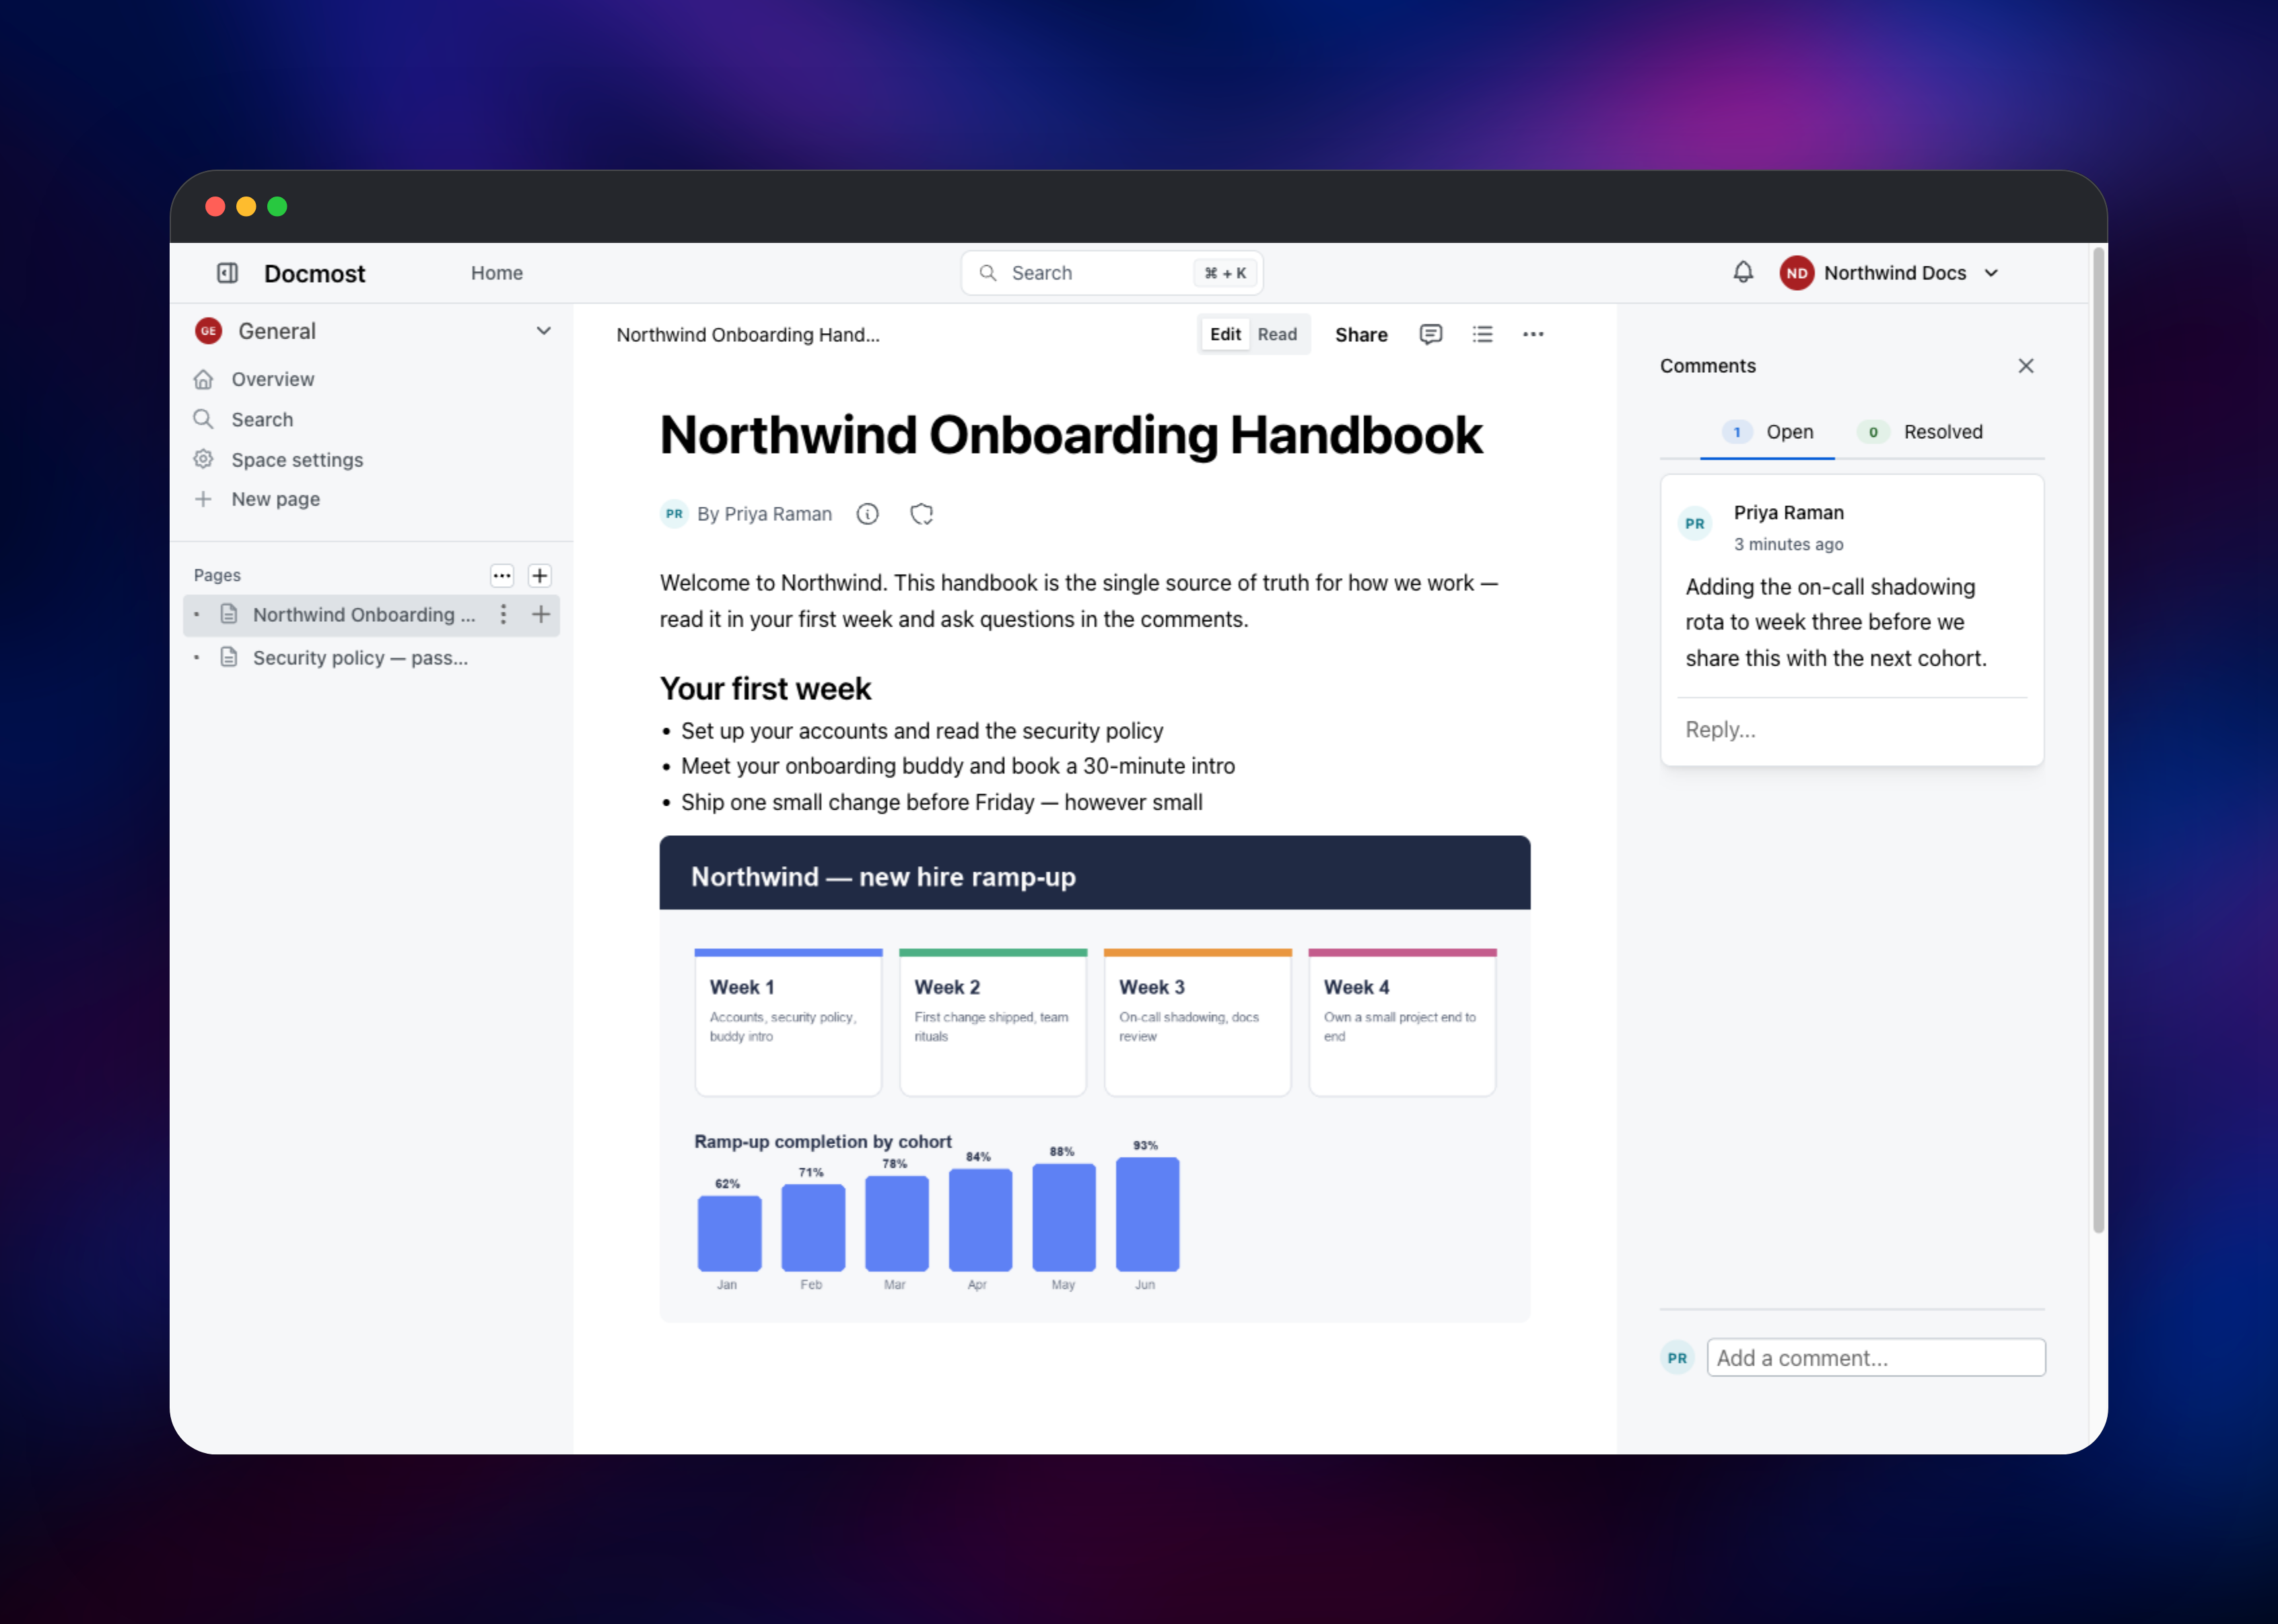Click the Week 4 card in diagram
Screen dimensions: 2278x1624
[x=1402, y=1022]
